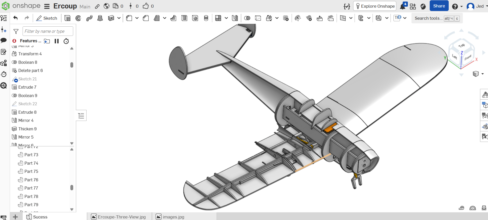Open the feature list filter icon
The width and height of the screenshot is (488, 220).
point(16,31)
